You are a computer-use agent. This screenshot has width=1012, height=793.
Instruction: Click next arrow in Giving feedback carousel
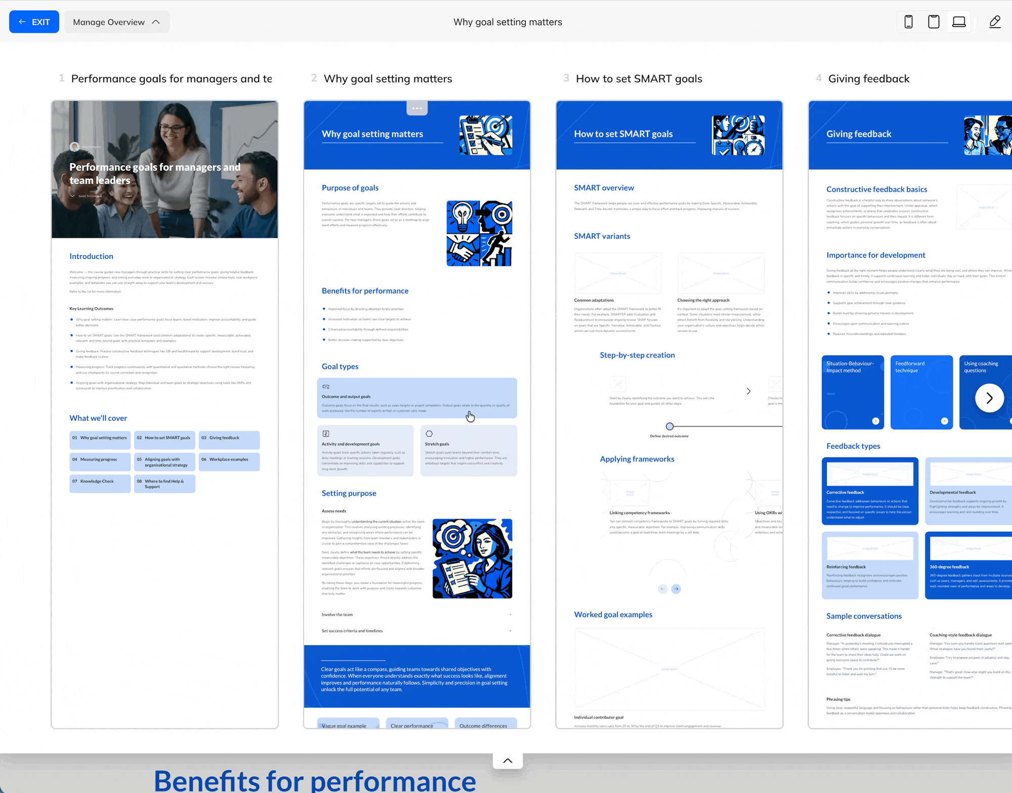pyautogui.click(x=989, y=398)
